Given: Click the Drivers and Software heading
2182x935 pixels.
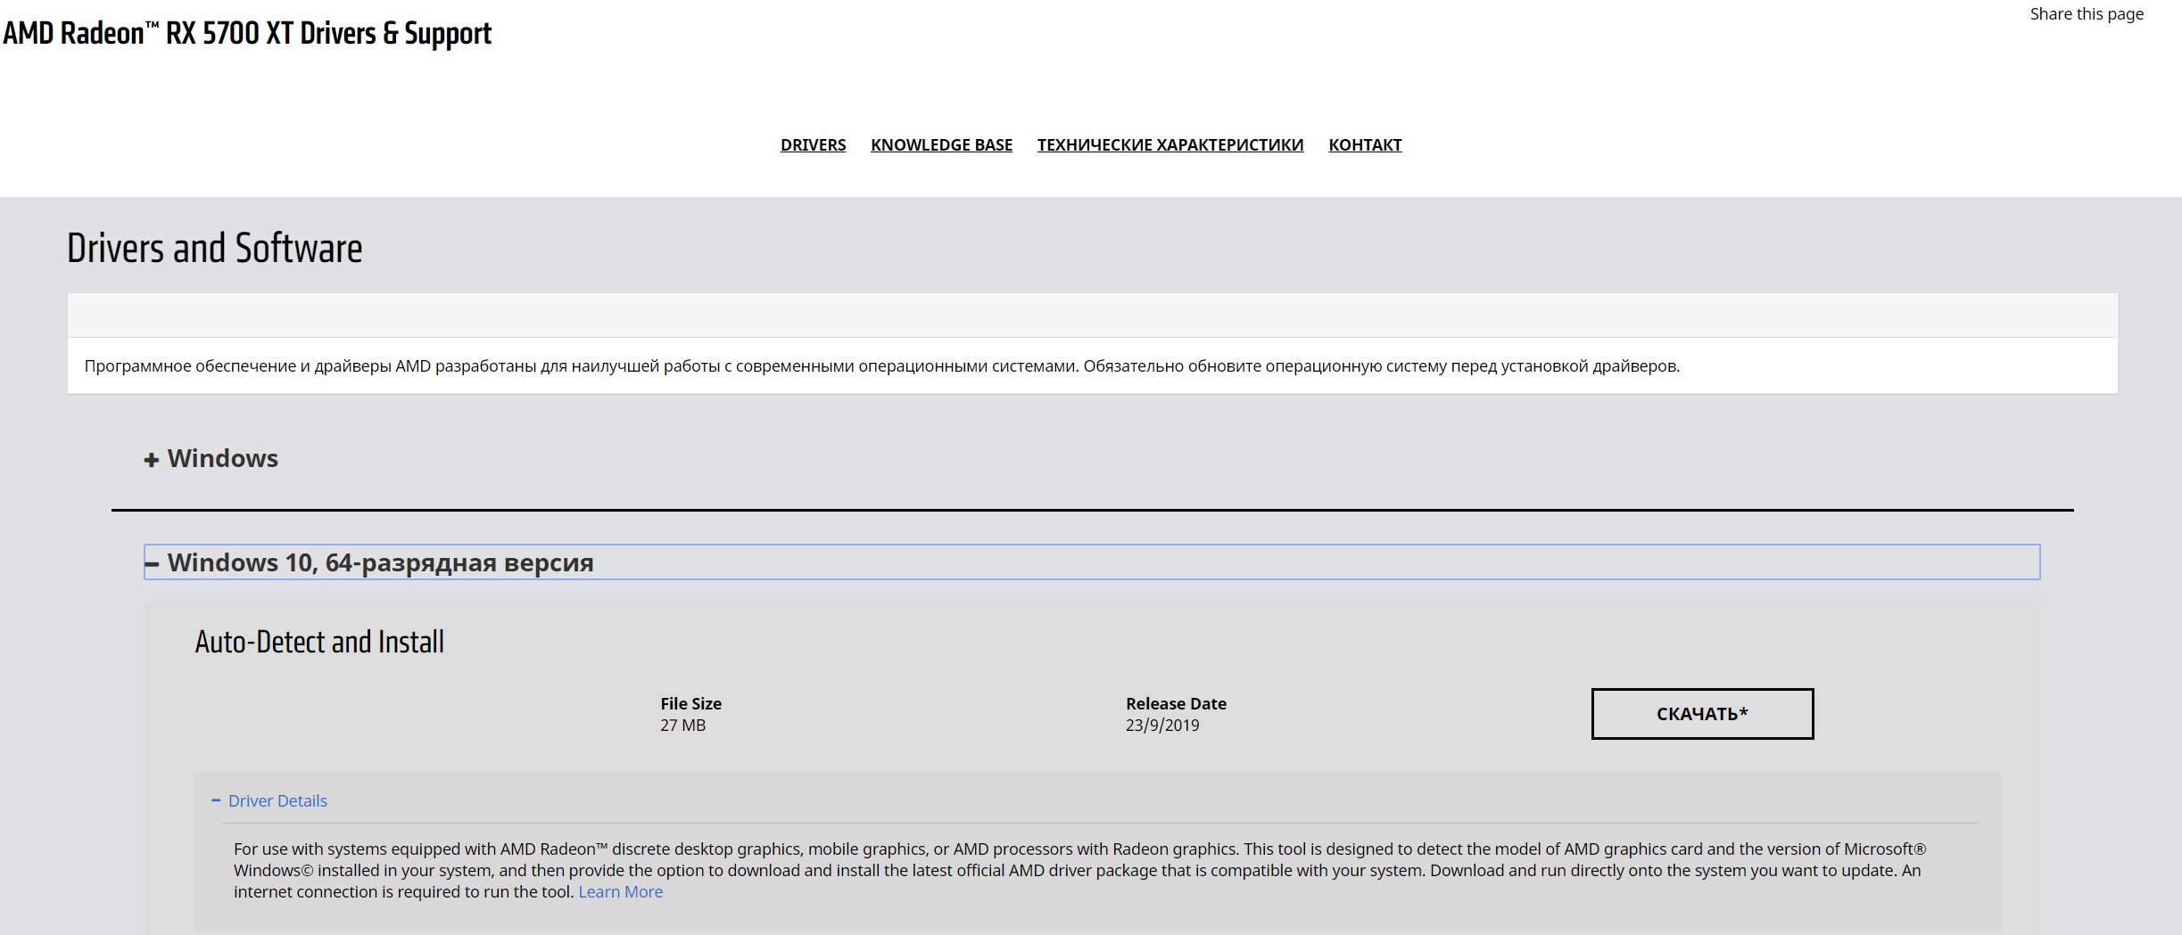Looking at the screenshot, I should (x=215, y=248).
